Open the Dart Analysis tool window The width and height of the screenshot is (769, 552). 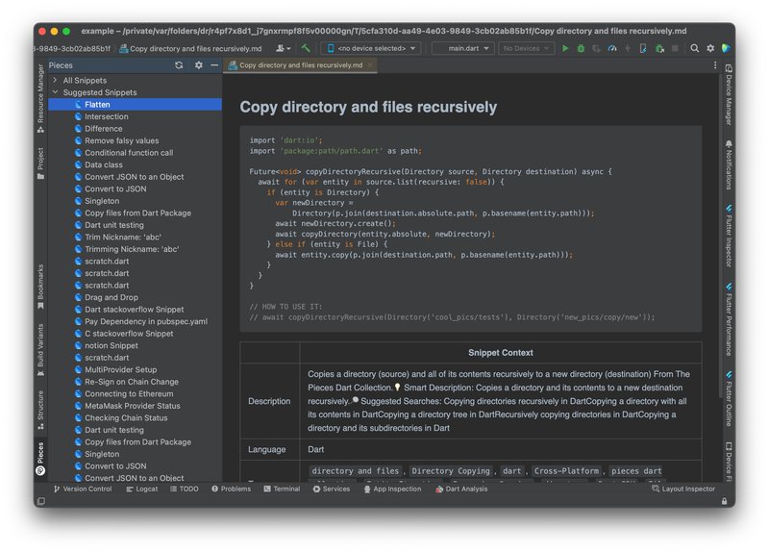tap(461, 489)
